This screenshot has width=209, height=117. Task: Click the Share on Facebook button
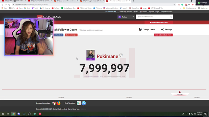tap(58, 35)
